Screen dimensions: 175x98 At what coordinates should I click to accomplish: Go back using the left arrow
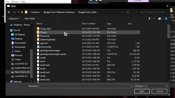[9, 12]
